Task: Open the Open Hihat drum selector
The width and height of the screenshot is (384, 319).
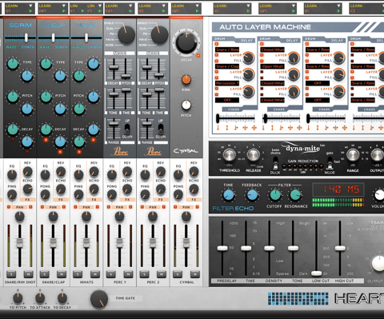Action: pos(273,66)
